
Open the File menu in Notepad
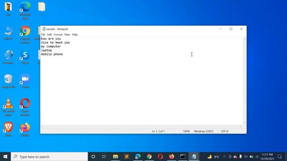click(43, 34)
